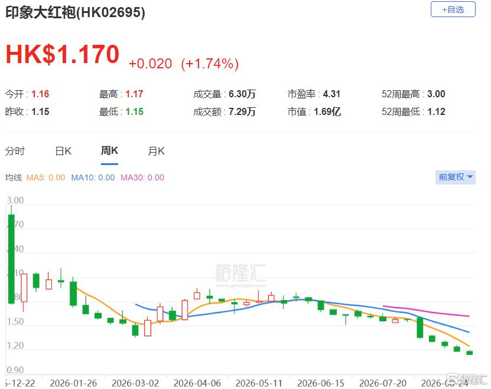Click the 1.50 price axis label

[x=15, y=321]
